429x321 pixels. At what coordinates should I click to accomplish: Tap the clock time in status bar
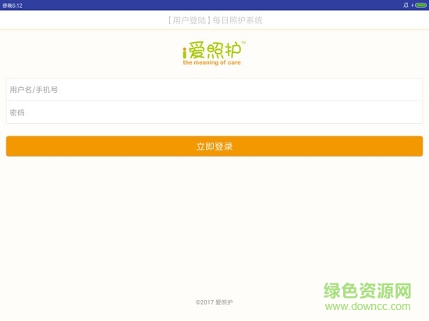point(12,5)
